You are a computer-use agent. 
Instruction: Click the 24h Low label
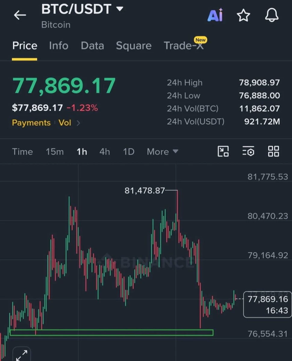pyautogui.click(x=184, y=96)
